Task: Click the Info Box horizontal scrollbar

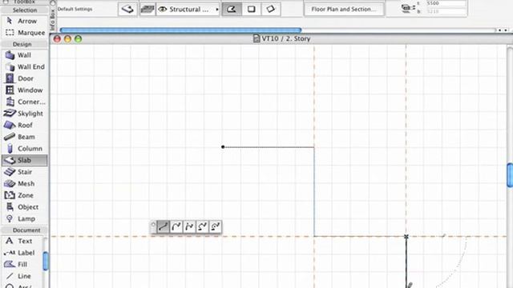Action: (180, 30)
